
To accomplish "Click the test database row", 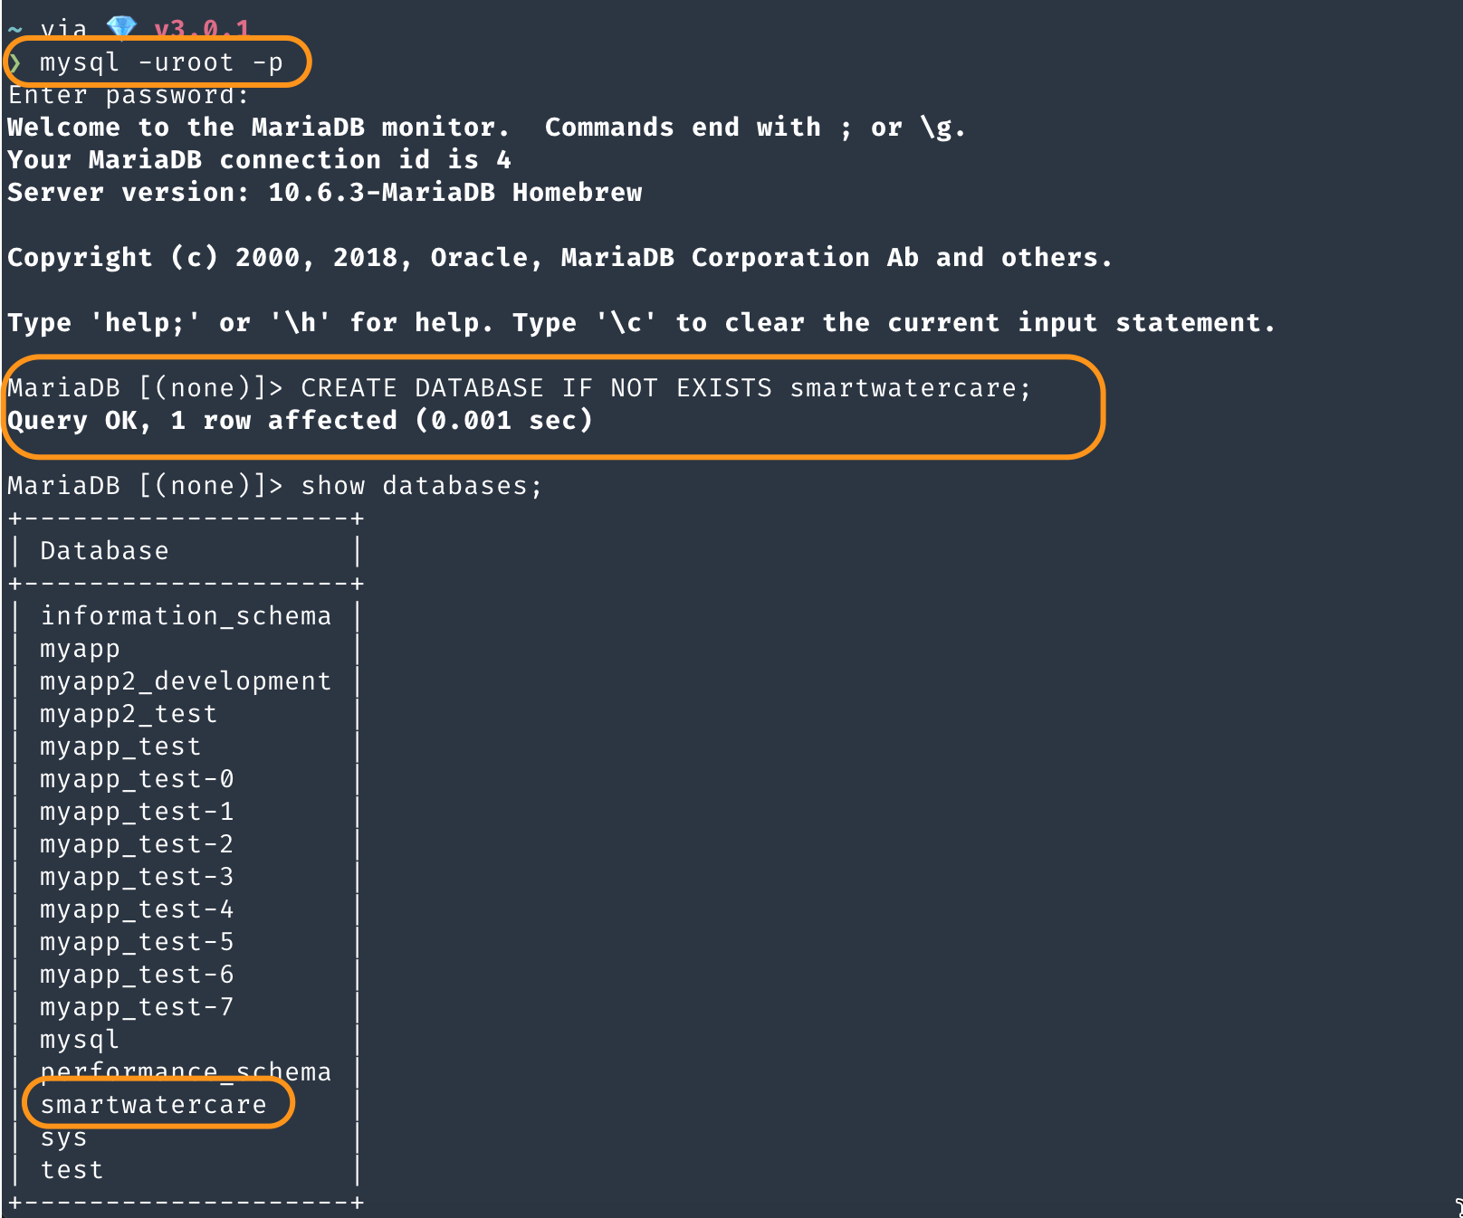I will point(71,1169).
